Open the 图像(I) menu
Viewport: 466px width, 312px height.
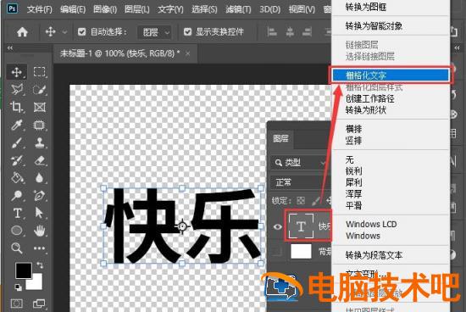click(105, 9)
